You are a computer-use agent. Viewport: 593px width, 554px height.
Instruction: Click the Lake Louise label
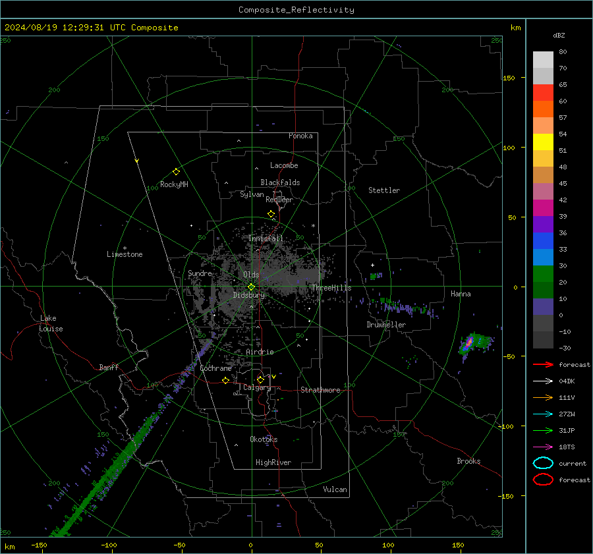point(51,323)
